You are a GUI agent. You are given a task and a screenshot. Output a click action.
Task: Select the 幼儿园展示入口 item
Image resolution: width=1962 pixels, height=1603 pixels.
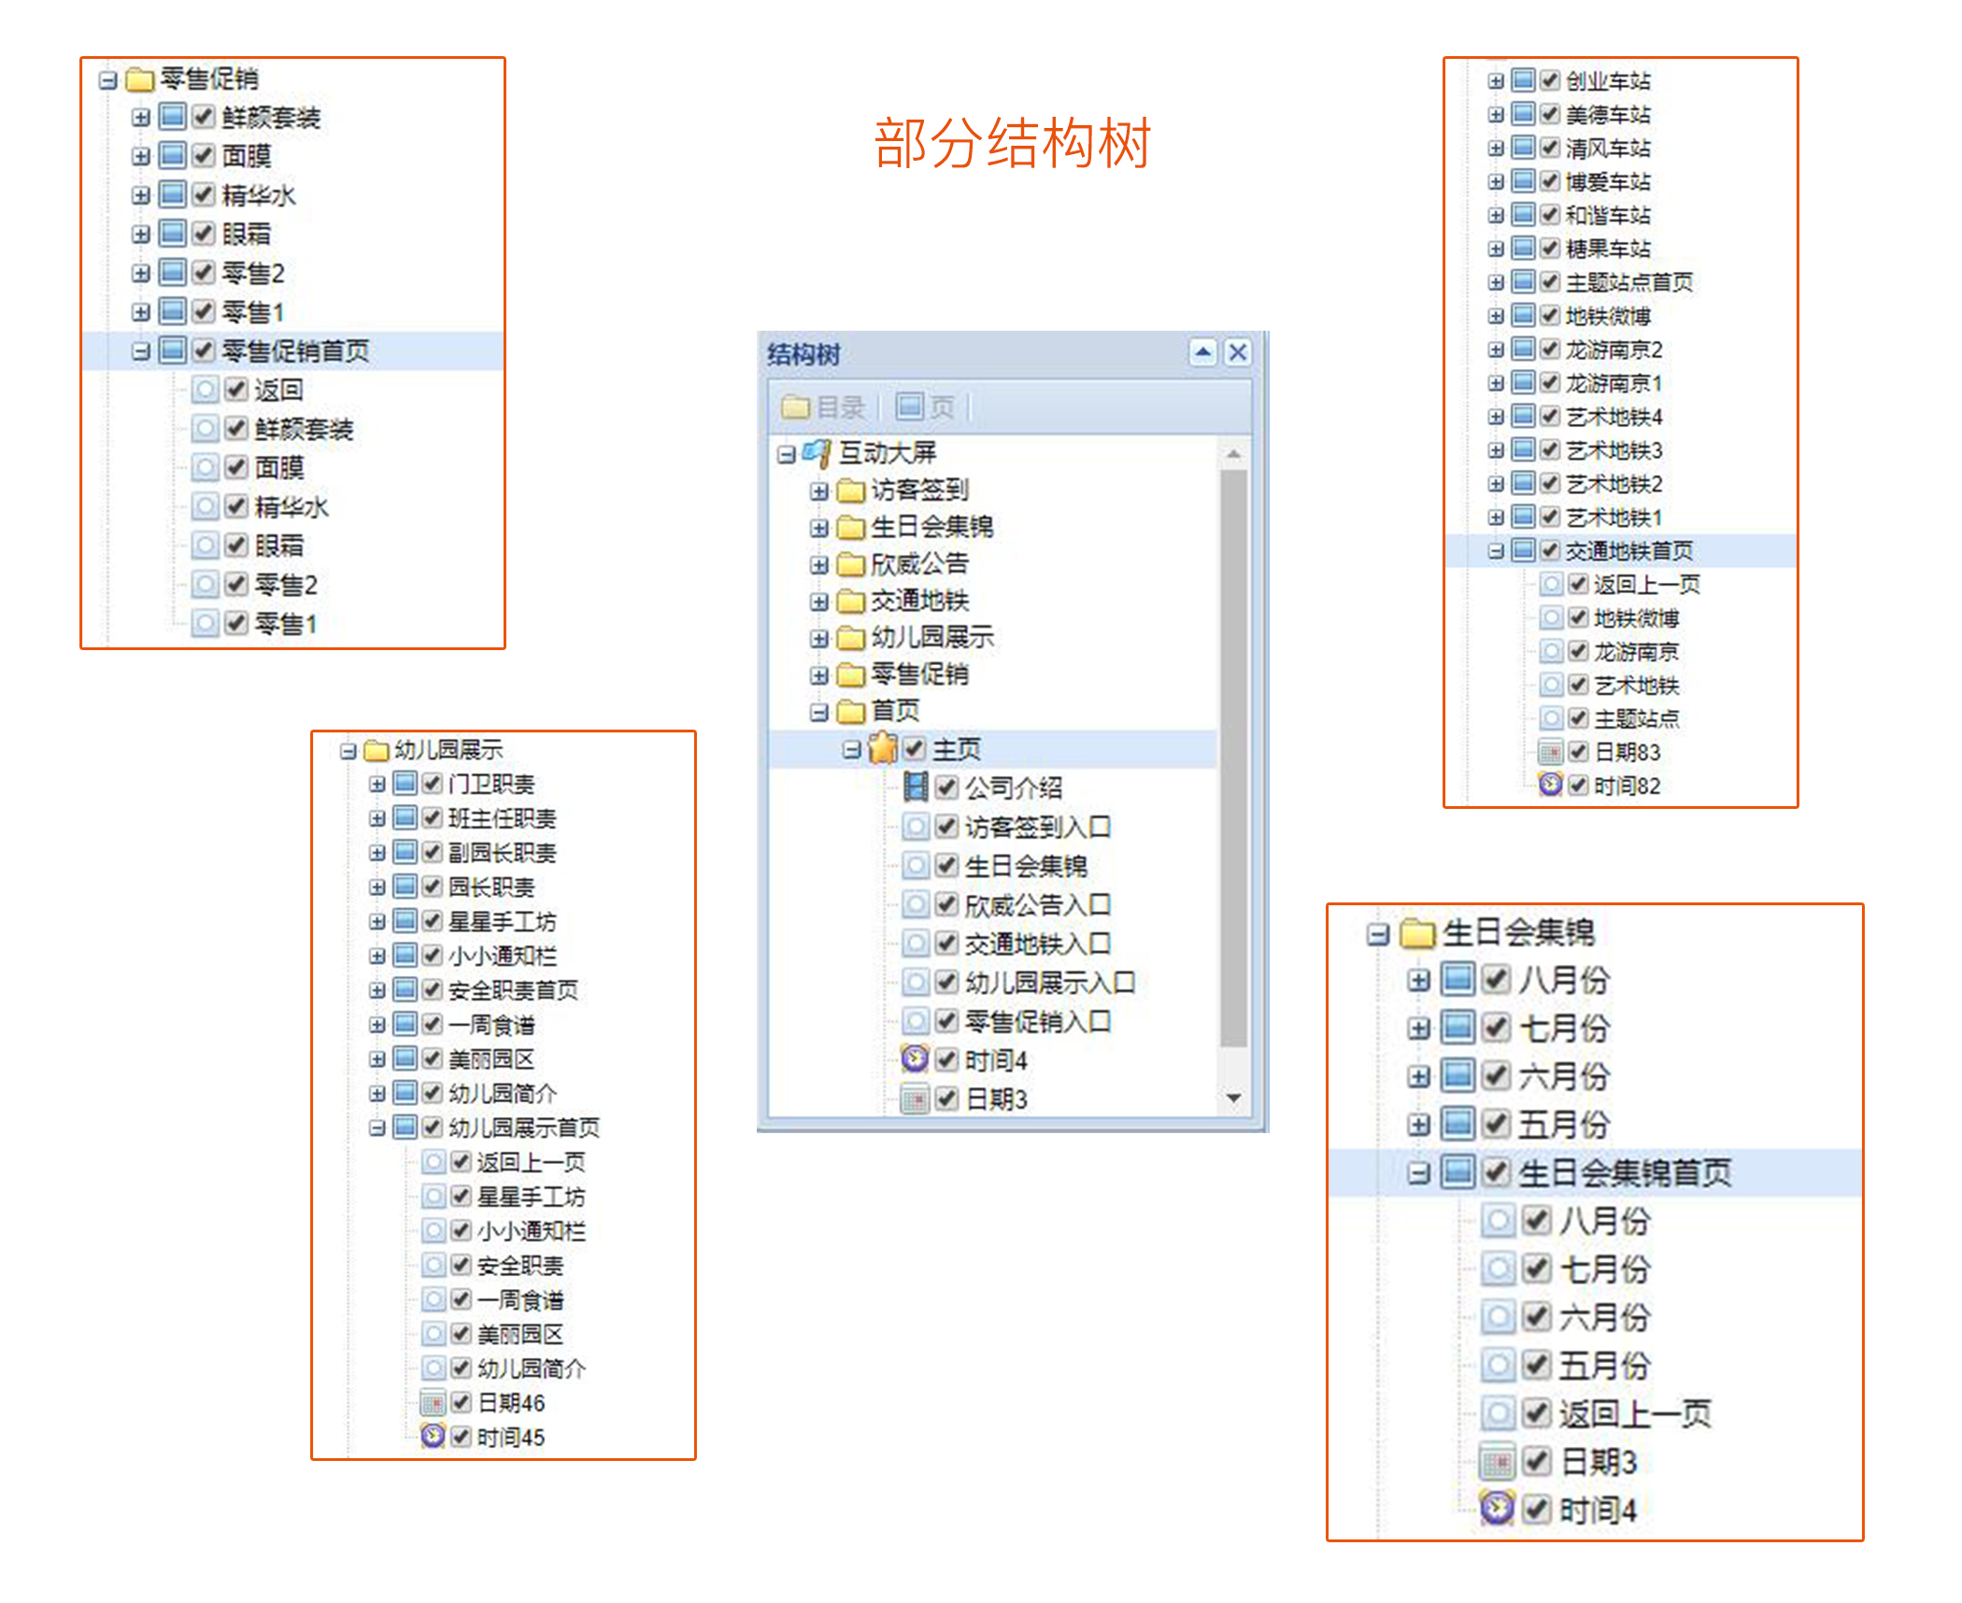pyautogui.click(x=1049, y=983)
